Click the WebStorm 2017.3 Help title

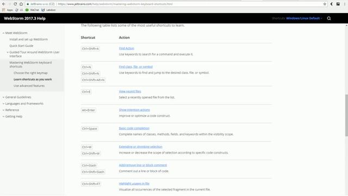[24, 19]
